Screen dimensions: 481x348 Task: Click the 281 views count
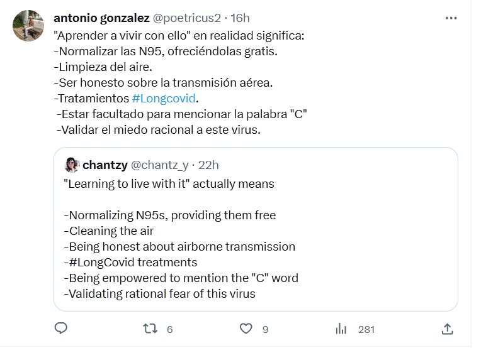[366, 329]
